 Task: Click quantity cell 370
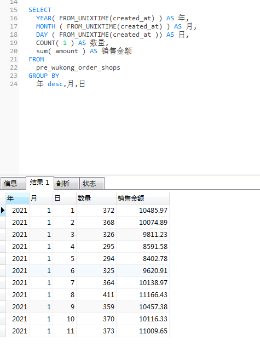click(96, 319)
